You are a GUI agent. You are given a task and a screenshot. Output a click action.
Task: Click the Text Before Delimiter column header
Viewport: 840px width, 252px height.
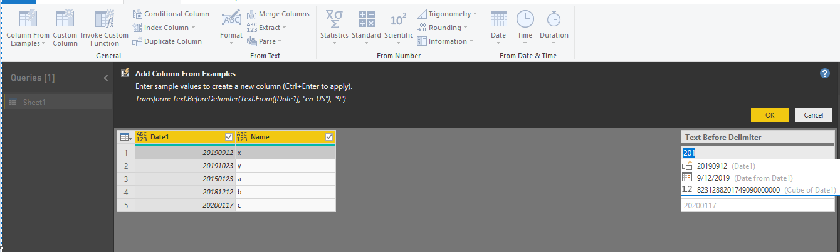point(758,138)
